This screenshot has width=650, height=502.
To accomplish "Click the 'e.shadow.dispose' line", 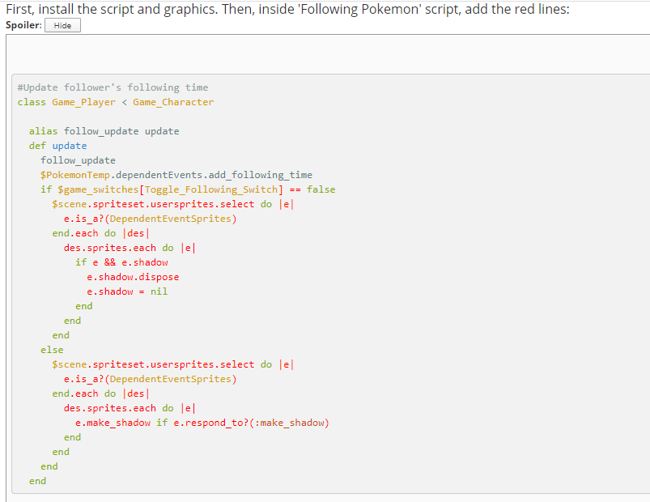I will [133, 277].
